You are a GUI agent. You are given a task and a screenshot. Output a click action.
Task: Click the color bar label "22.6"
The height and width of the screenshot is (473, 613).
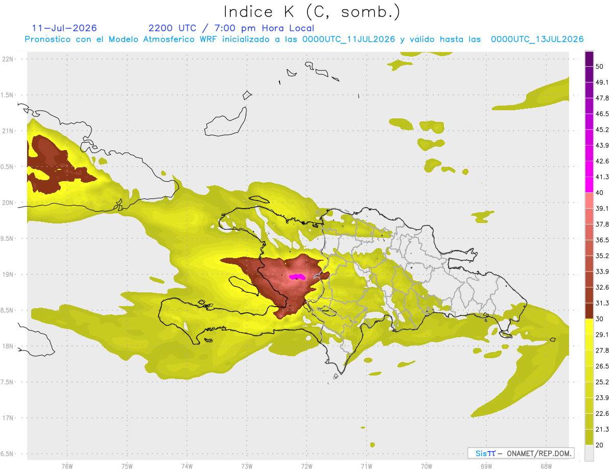click(x=602, y=413)
